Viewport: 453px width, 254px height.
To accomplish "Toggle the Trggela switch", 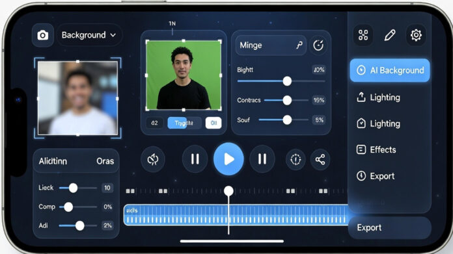I will 184,123.
